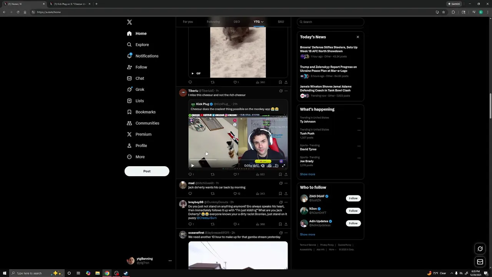
Task: Open the Ty Johnson trending topic
Action: click(x=308, y=122)
